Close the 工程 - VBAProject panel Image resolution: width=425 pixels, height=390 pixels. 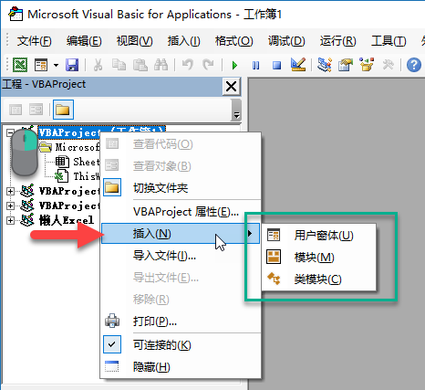[x=232, y=87]
